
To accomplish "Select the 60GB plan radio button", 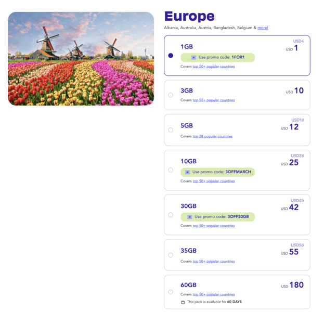I will (x=171, y=292).
